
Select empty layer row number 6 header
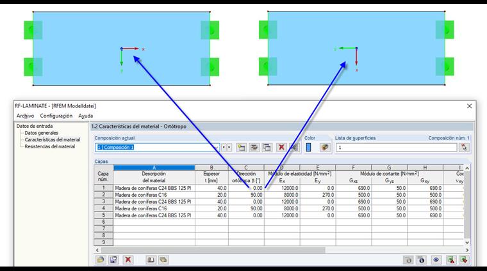pos(103,222)
